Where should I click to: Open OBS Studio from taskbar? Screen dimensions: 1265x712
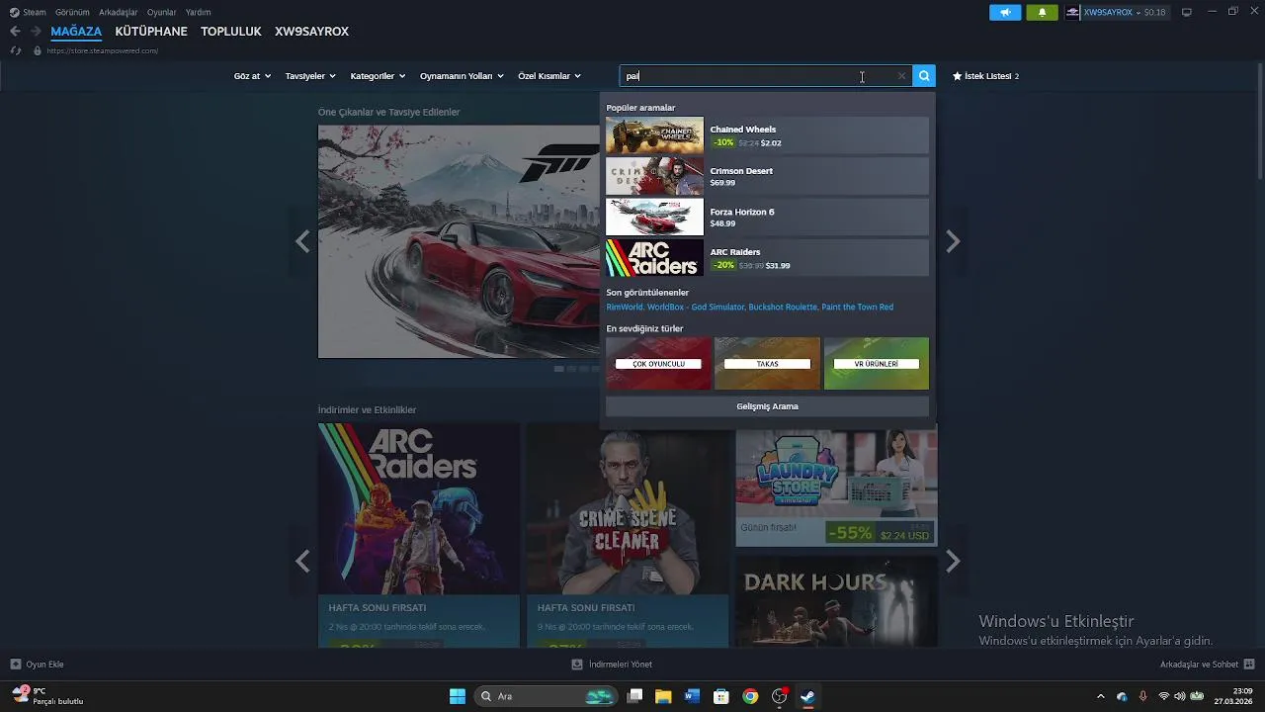point(780,696)
